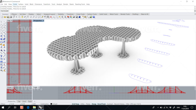The width and height of the screenshot is (196, 110).
Task: Toggle Osnap in status bar
Action: (x=94, y=104)
